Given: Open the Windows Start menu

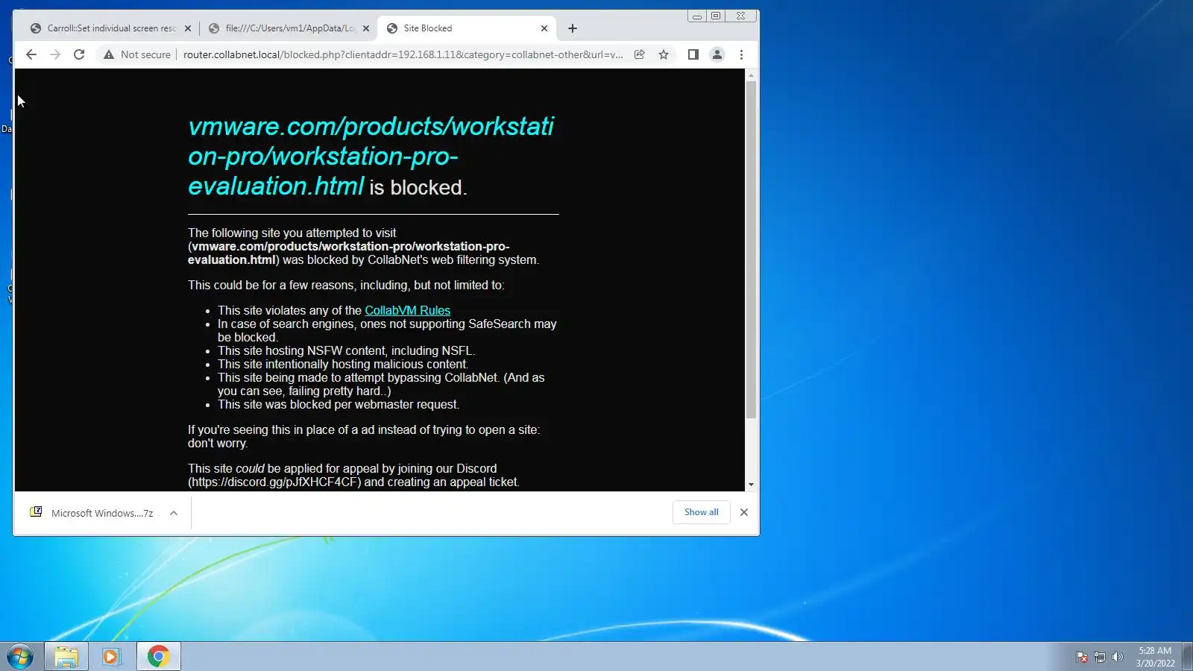Looking at the screenshot, I should click(20, 657).
